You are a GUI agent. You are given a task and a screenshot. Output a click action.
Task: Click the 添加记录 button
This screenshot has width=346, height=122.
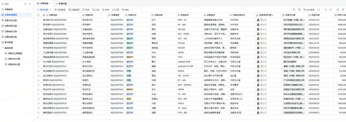(42, 9)
